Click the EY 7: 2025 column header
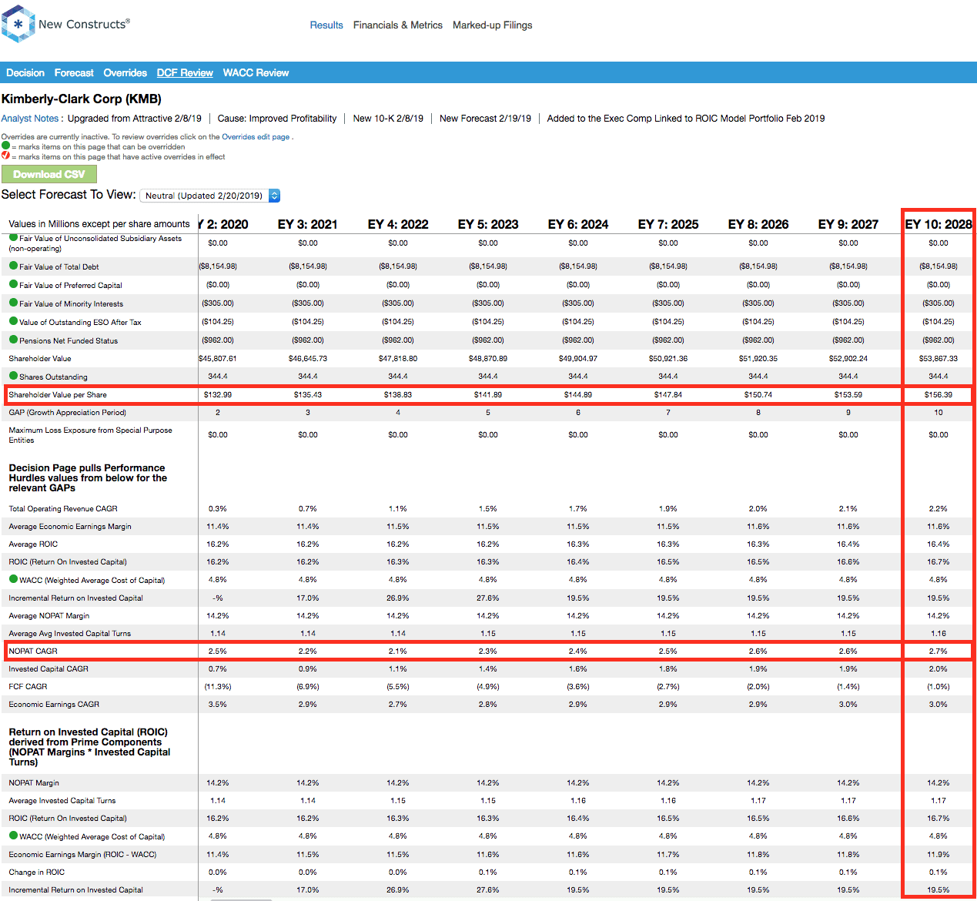This screenshot has height=901, width=977. pos(668,224)
